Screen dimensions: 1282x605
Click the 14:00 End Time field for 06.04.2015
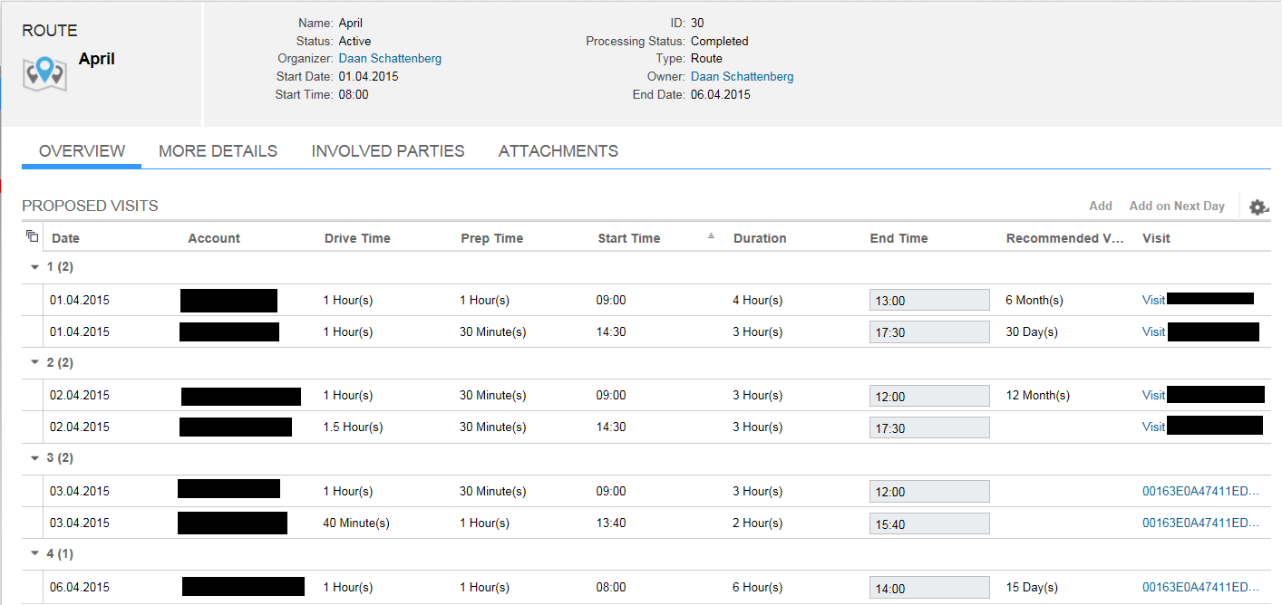928,587
